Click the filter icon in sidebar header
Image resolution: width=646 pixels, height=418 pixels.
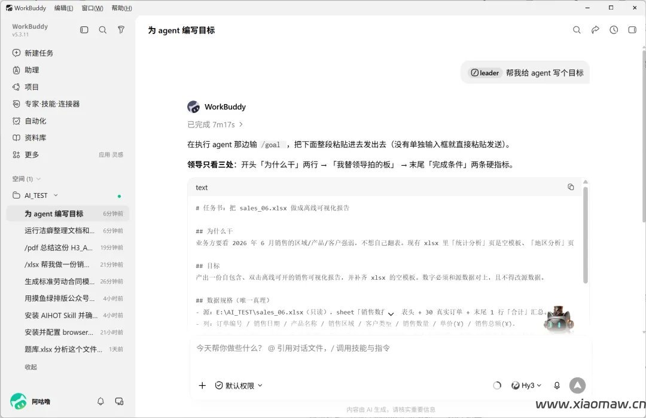tap(121, 30)
